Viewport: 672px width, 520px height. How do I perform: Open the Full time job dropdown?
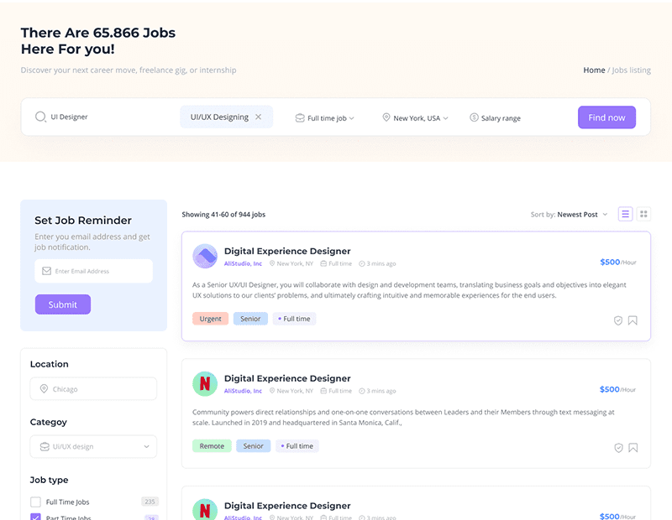[x=325, y=118]
